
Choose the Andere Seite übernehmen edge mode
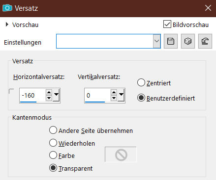click(x=53, y=130)
